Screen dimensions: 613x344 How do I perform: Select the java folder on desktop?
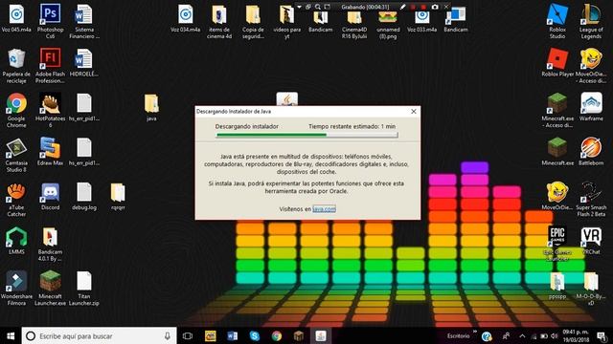pos(151,107)
